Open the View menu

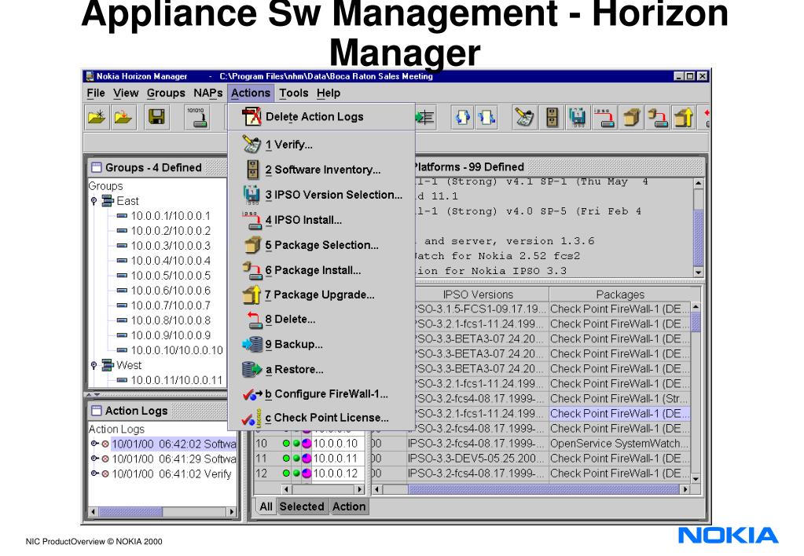pos(126,93)
